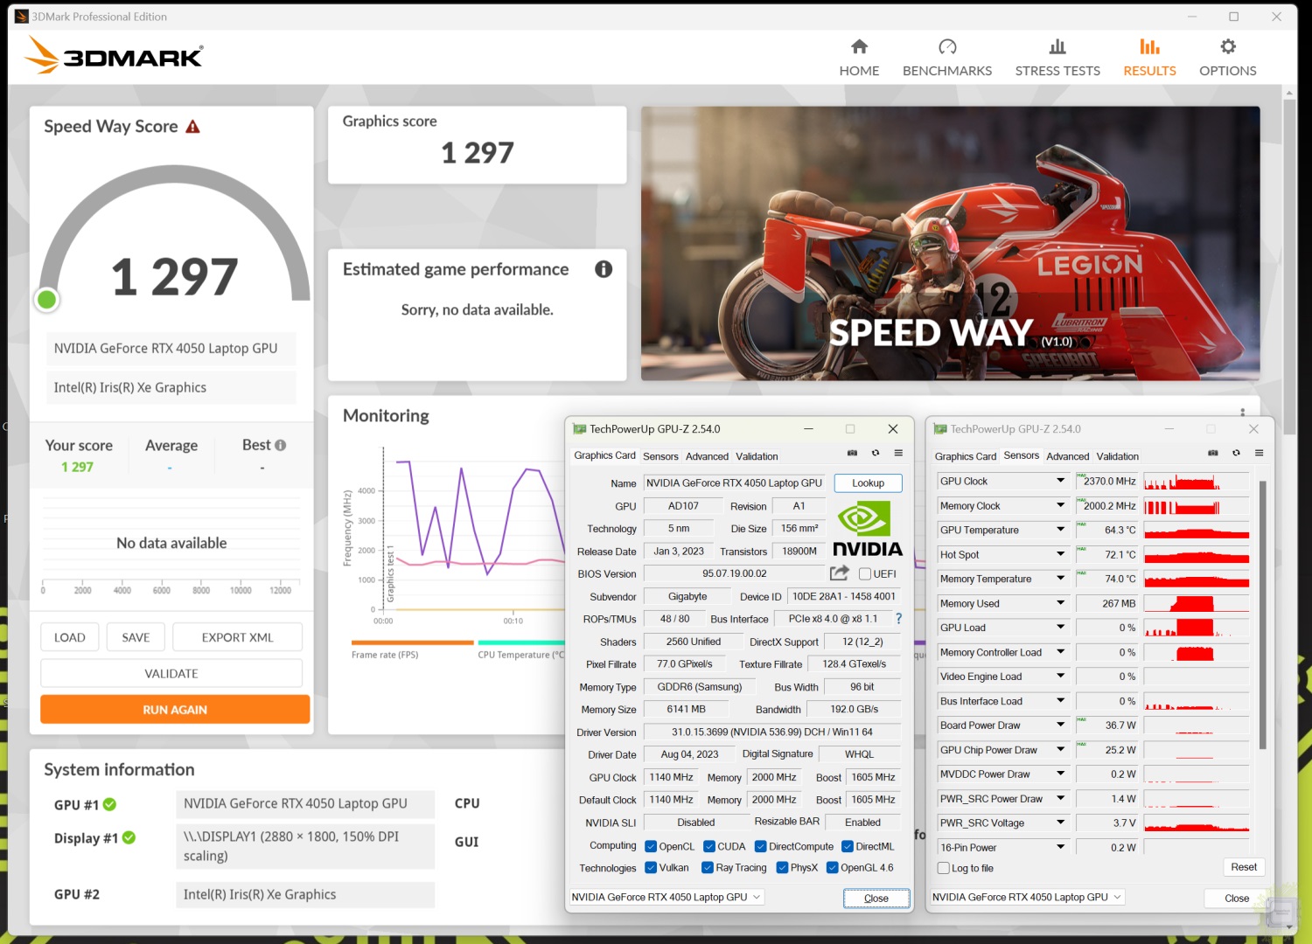This screenshot has height=944, width=1312.
Task: Click refresh icon in GPU-Z Graphics Card window
Action: [x=876, y=453]
